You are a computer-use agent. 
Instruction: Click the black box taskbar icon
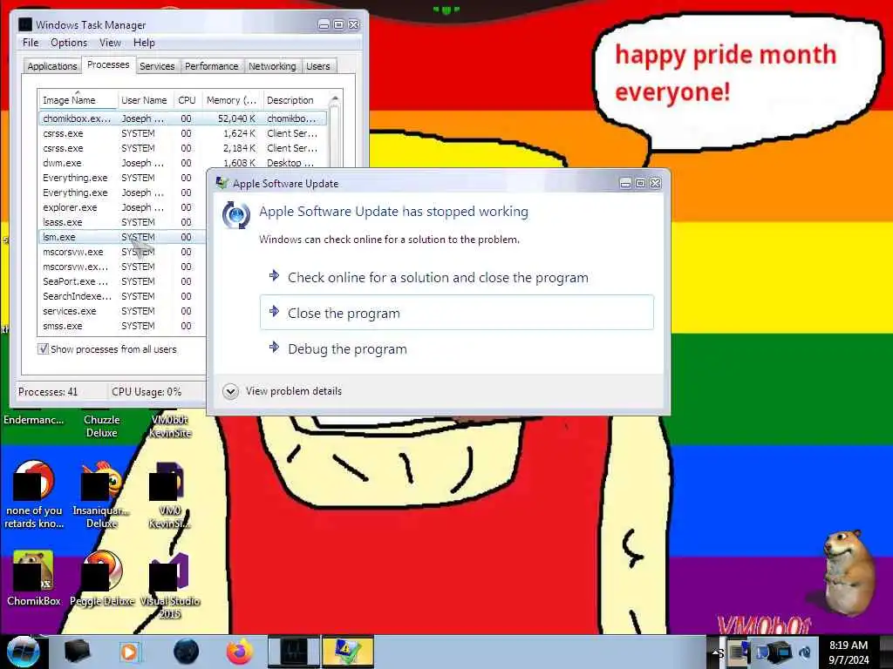click(x=77, y=652)
